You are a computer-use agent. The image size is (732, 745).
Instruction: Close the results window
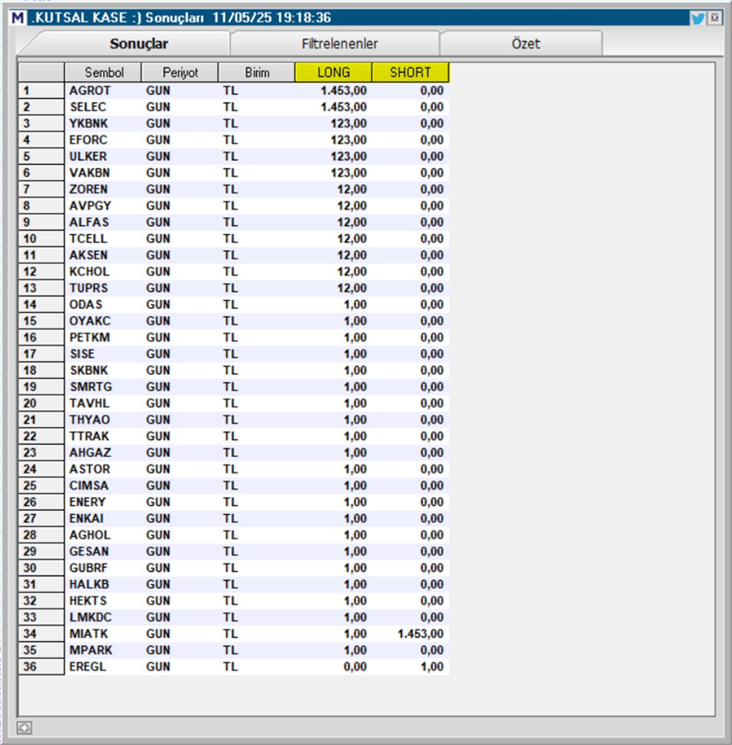tap(715, 17)
